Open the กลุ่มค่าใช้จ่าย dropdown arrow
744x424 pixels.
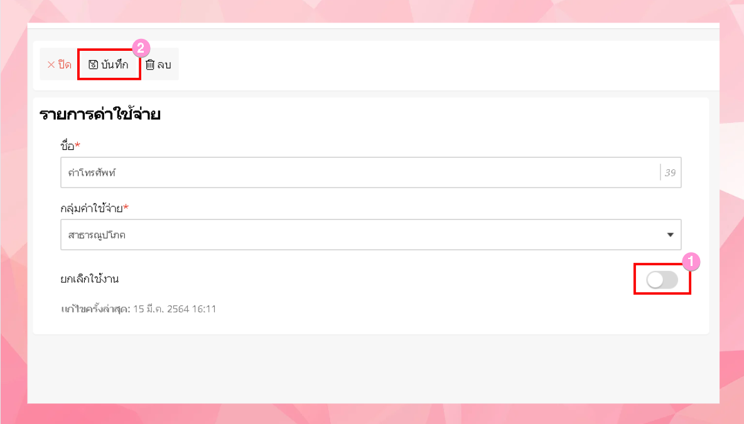click(x=670, y=235)
